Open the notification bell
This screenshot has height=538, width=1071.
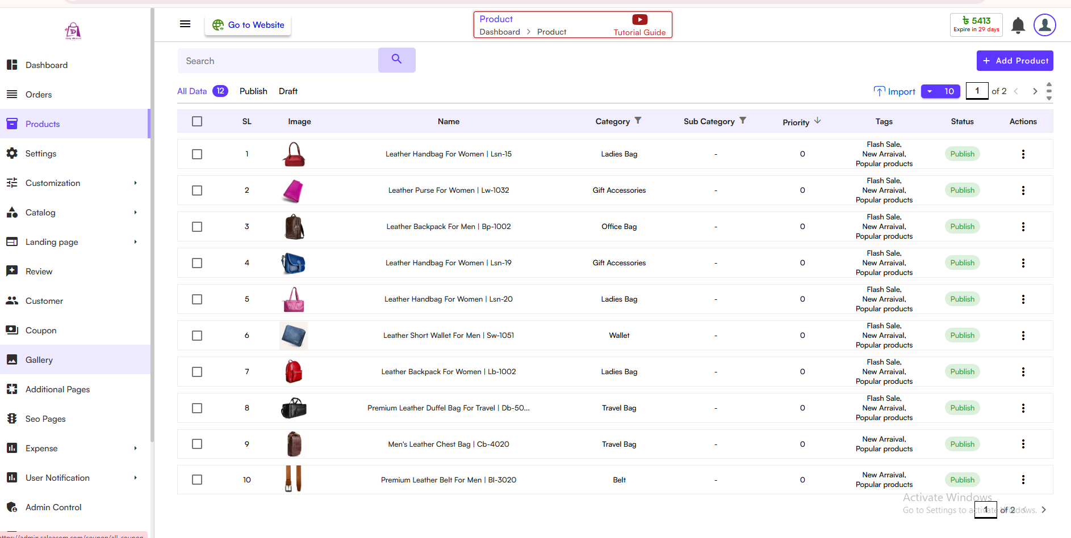click(1018, 26)
